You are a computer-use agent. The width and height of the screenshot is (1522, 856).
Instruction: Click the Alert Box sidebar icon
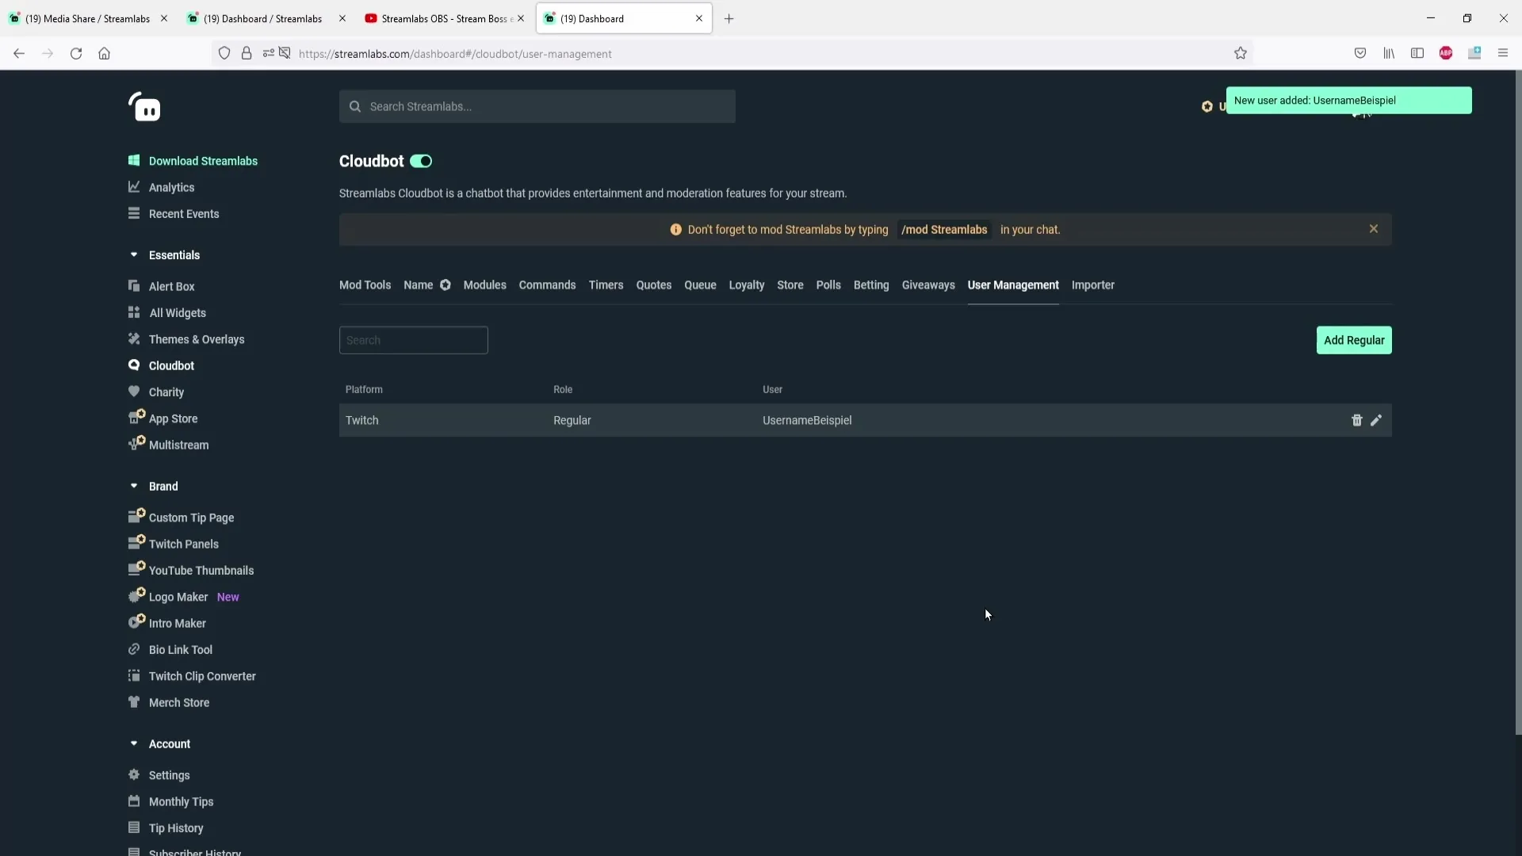click(x=134, y=285)
